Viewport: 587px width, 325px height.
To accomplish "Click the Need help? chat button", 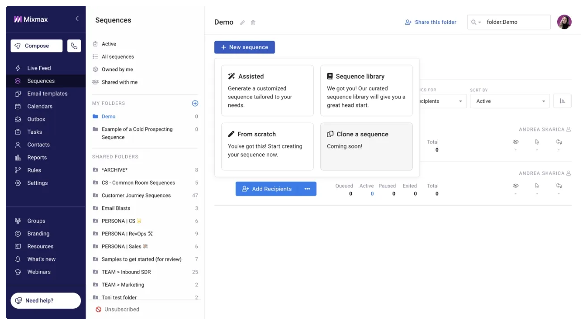I will click(x=46, y=301).
